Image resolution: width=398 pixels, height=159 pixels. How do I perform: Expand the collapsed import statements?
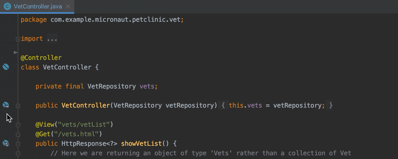pyautogui.click(x=18, y=39)
